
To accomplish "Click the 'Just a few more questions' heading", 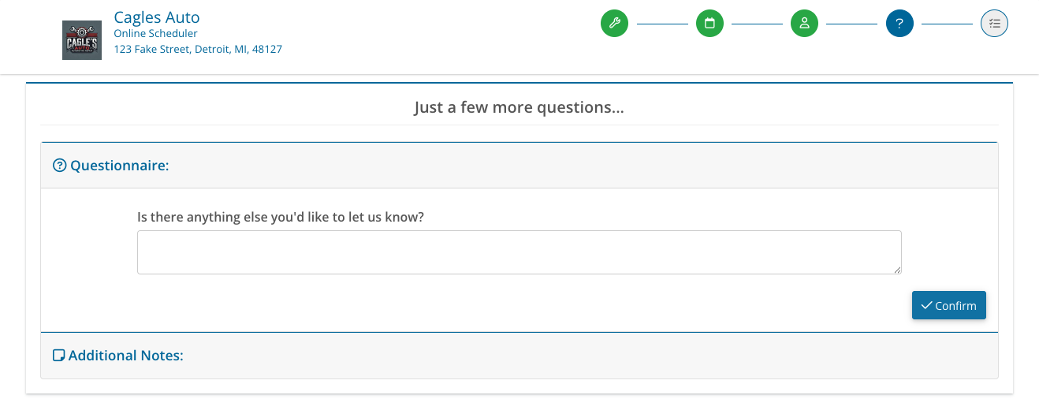I will pos(519,107).
